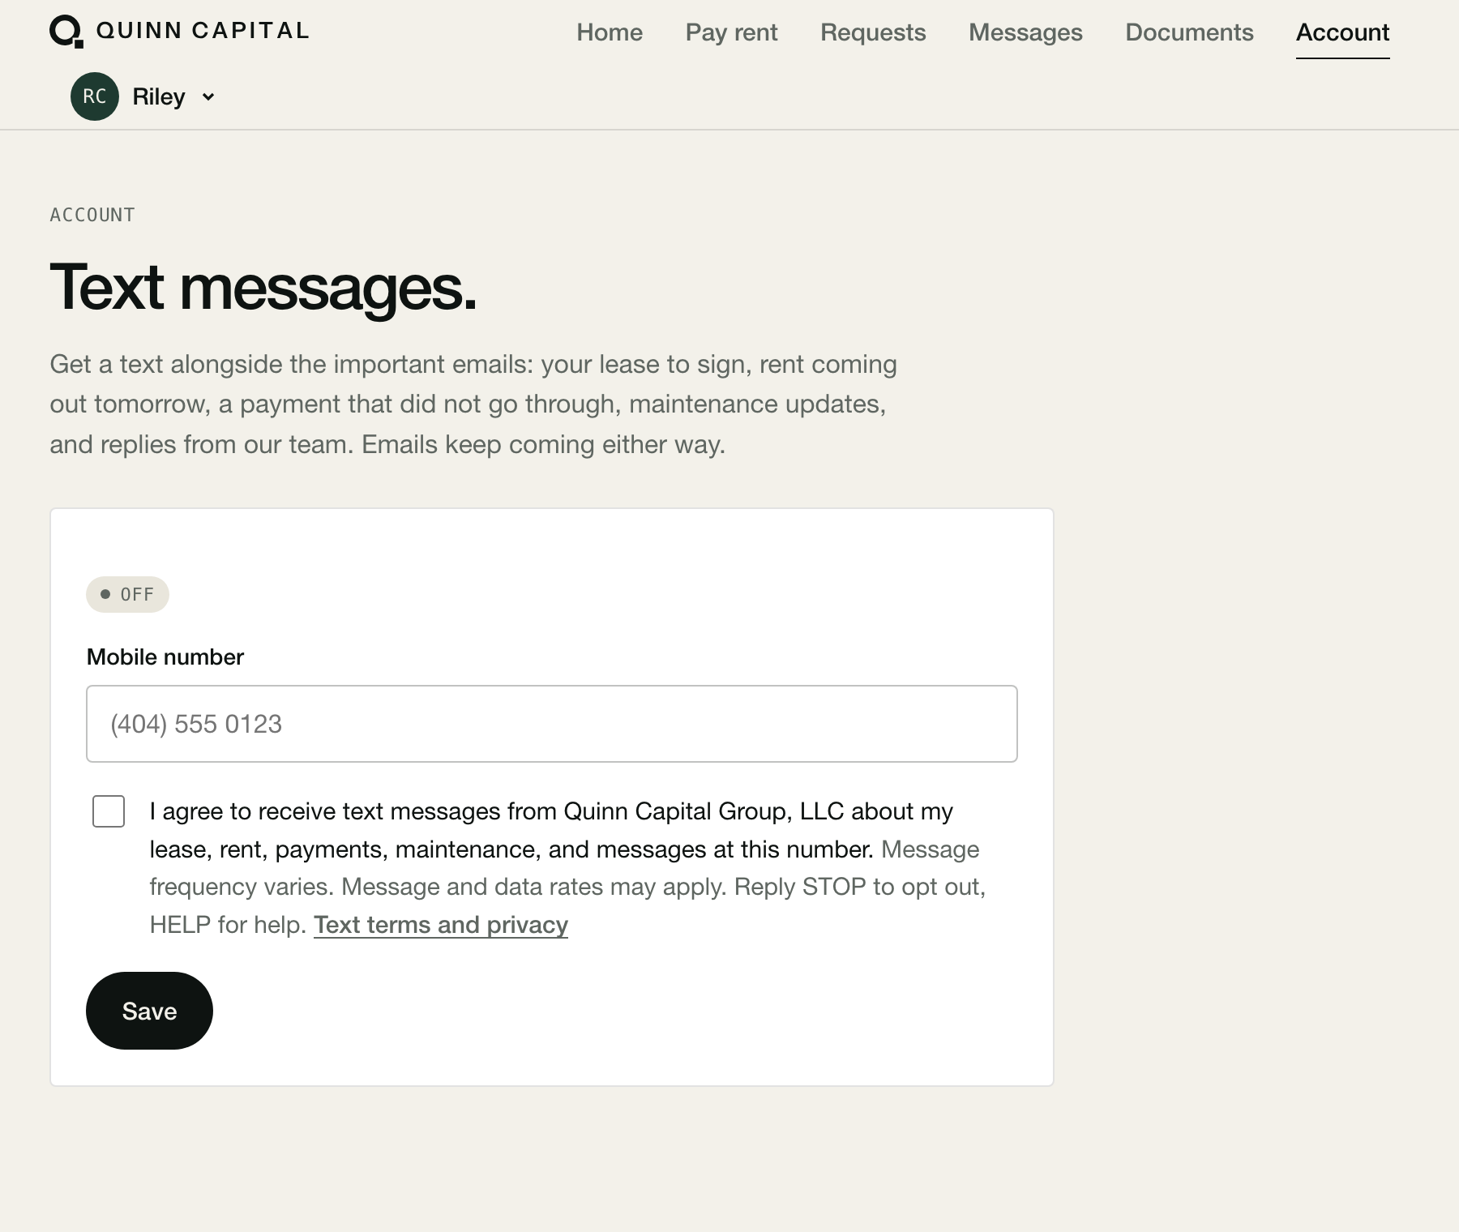
Task: Focus the Mobile number input field
Action: pyautogui.click(x=552, y=724)
